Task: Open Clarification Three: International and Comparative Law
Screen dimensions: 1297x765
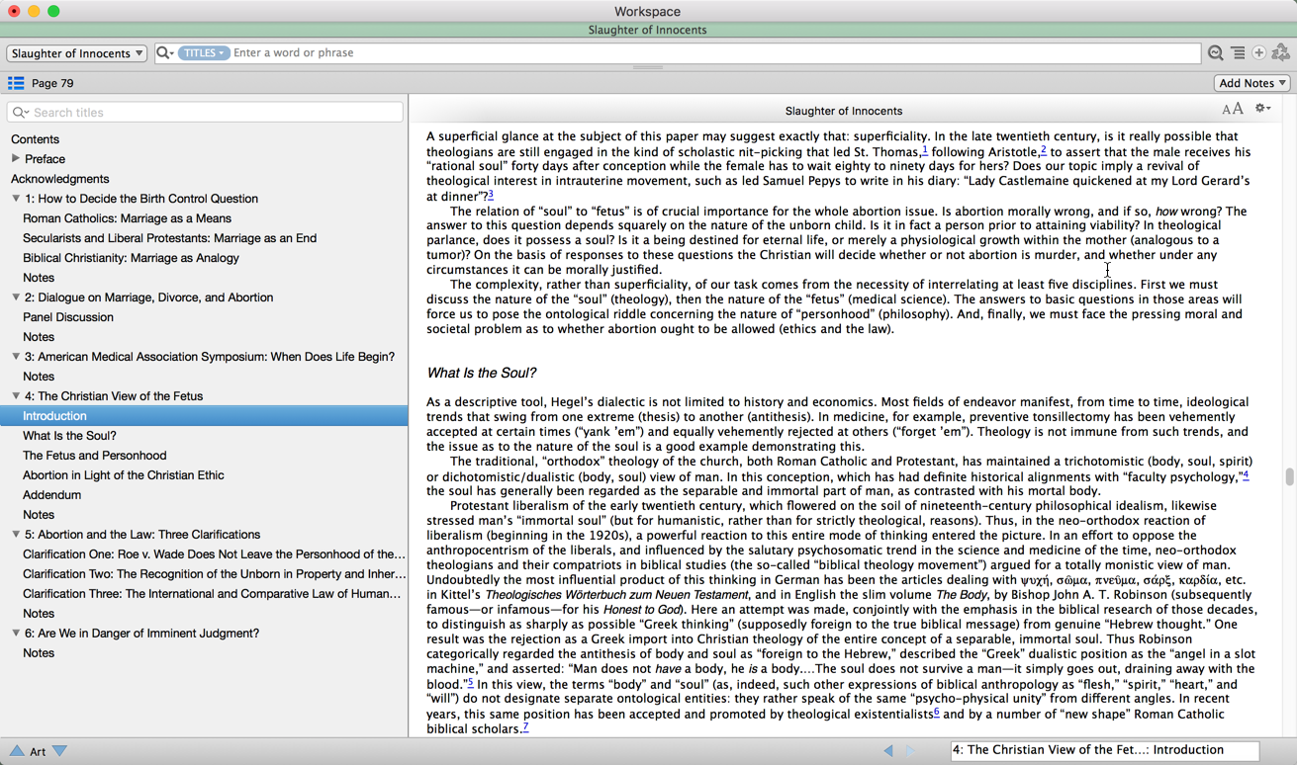Action: (212, 594)
